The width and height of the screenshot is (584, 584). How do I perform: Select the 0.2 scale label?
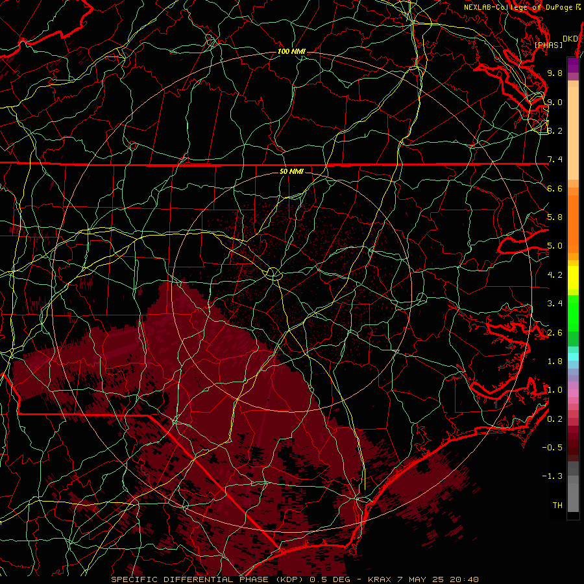(x=555, y=419)
